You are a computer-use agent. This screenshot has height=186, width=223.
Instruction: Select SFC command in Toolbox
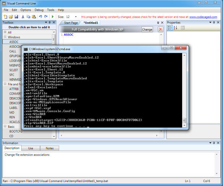(x=12, y=75)
